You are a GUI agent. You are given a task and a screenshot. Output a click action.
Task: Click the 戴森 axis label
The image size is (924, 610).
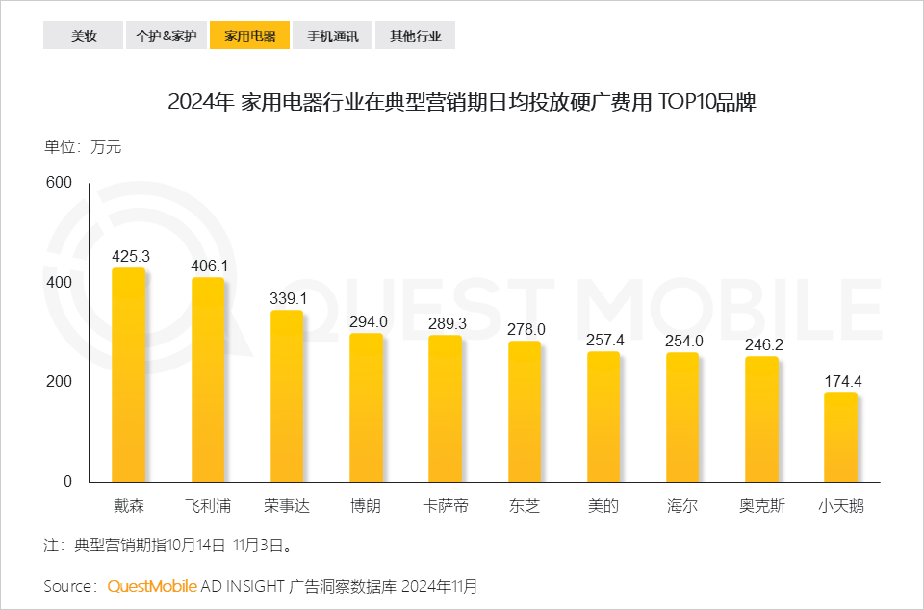click(x=128, y=506)
